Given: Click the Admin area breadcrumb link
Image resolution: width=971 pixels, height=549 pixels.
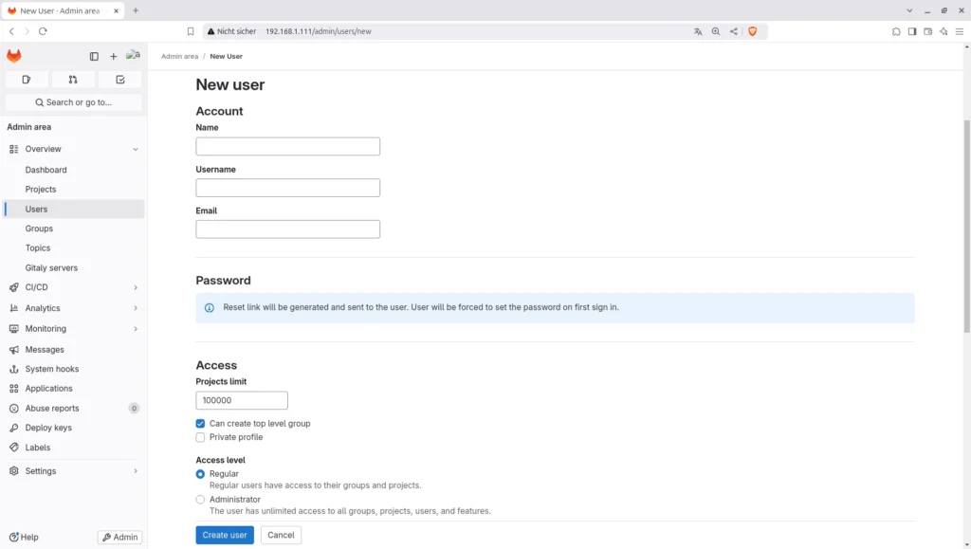Looking at the screenshot, I should coord(179,57).
